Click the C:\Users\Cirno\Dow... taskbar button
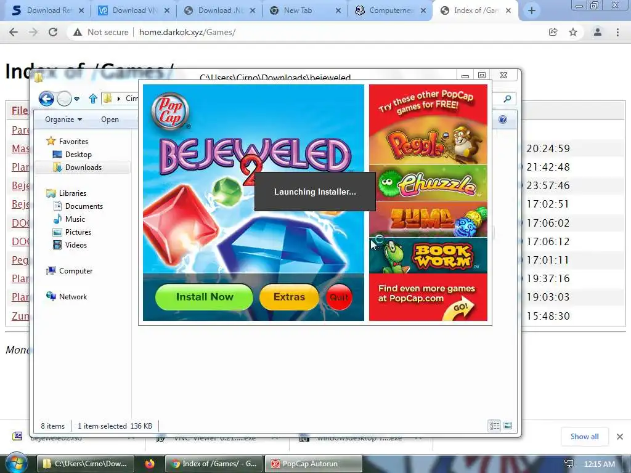The height and width of the screenshot is (473, 631). coord(85,464)
